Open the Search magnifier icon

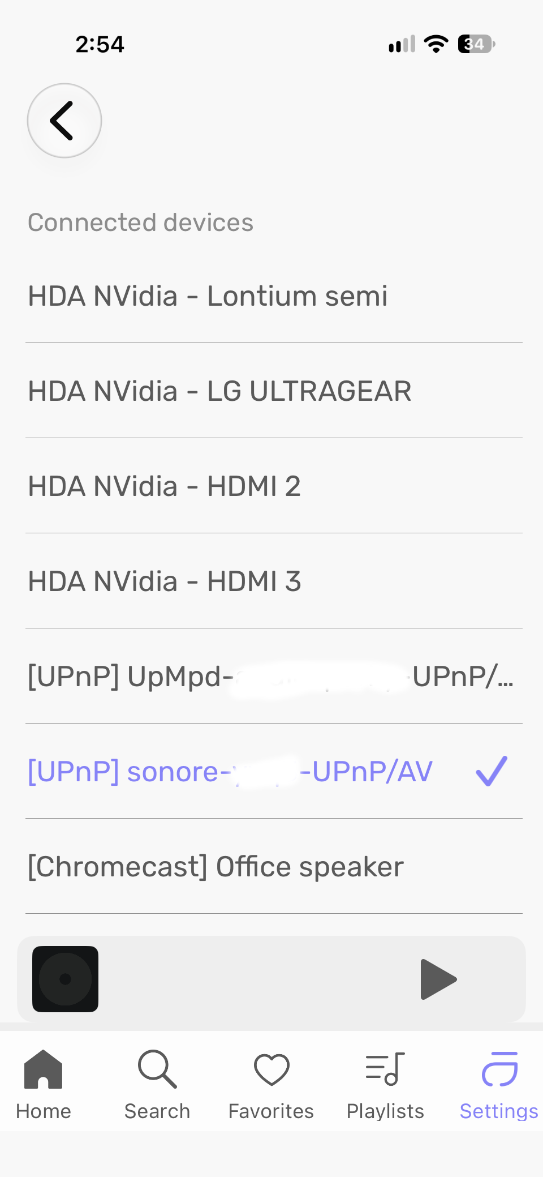coord(157,1069)
